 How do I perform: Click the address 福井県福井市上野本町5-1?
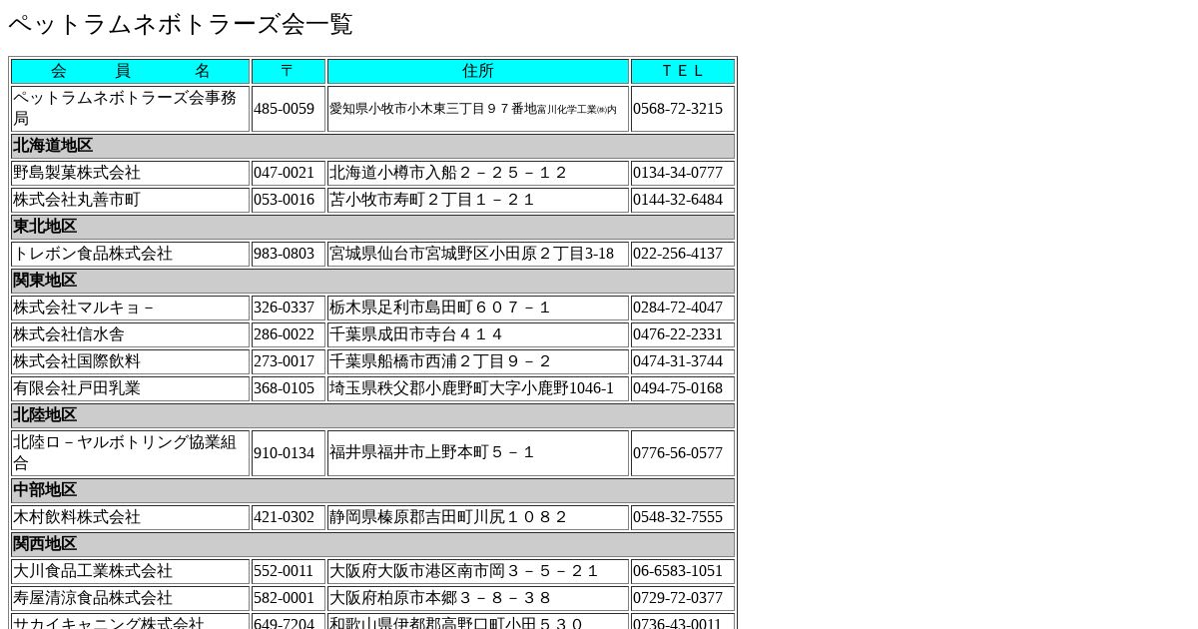(x=432, y=453)
